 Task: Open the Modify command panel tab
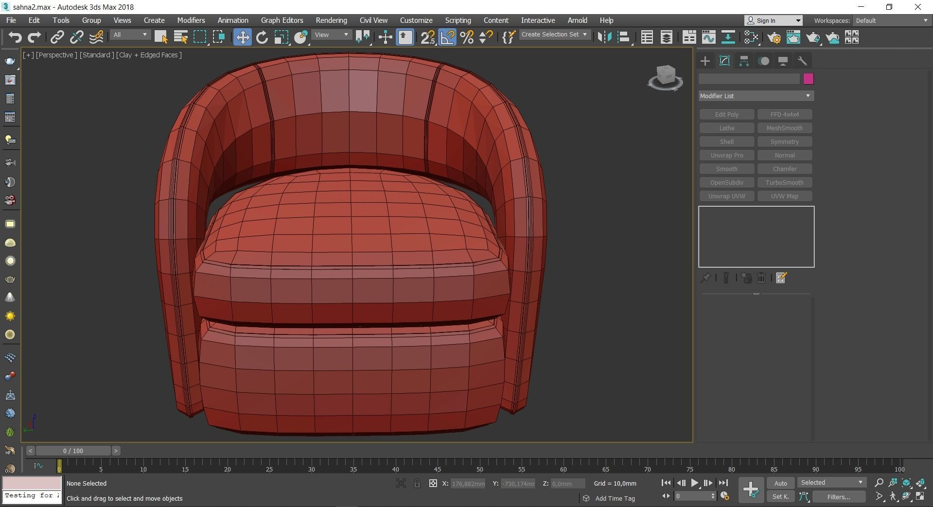[724, 61]
